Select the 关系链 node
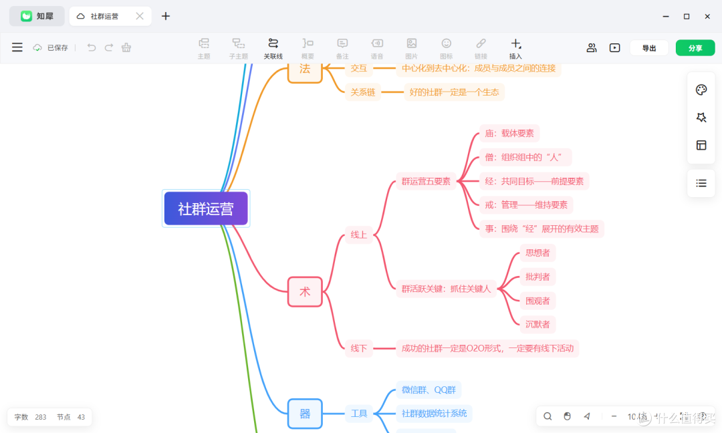Screen dimensions: 722x433 click(363, 92)
